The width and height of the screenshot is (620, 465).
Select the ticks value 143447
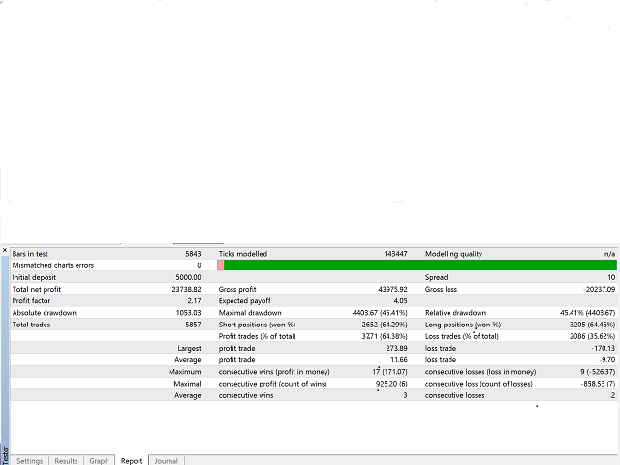tap(395, 254)
